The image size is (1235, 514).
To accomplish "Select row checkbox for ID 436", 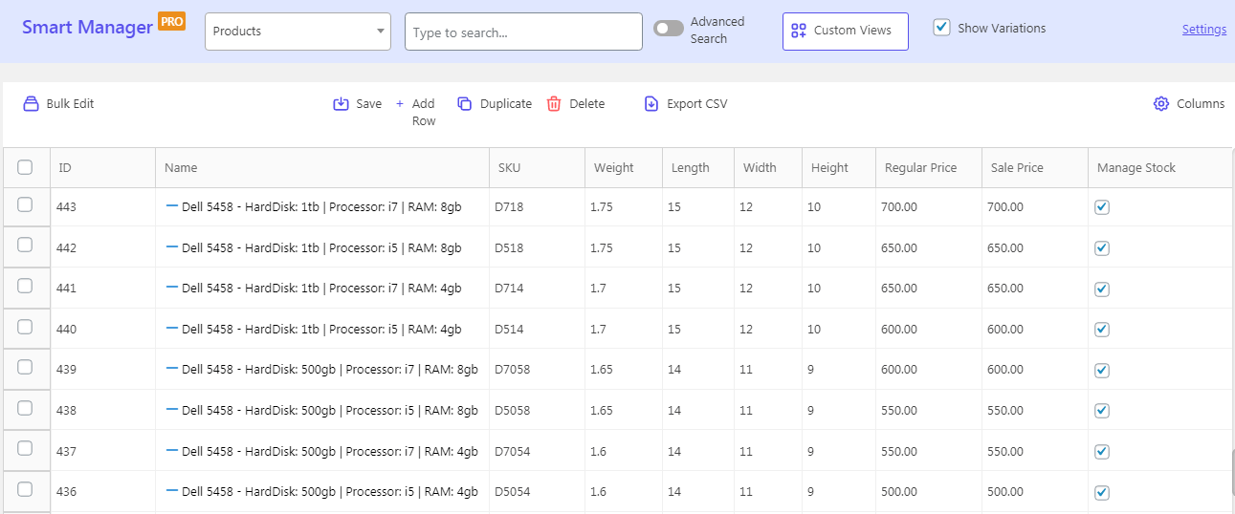I will 25,488.
